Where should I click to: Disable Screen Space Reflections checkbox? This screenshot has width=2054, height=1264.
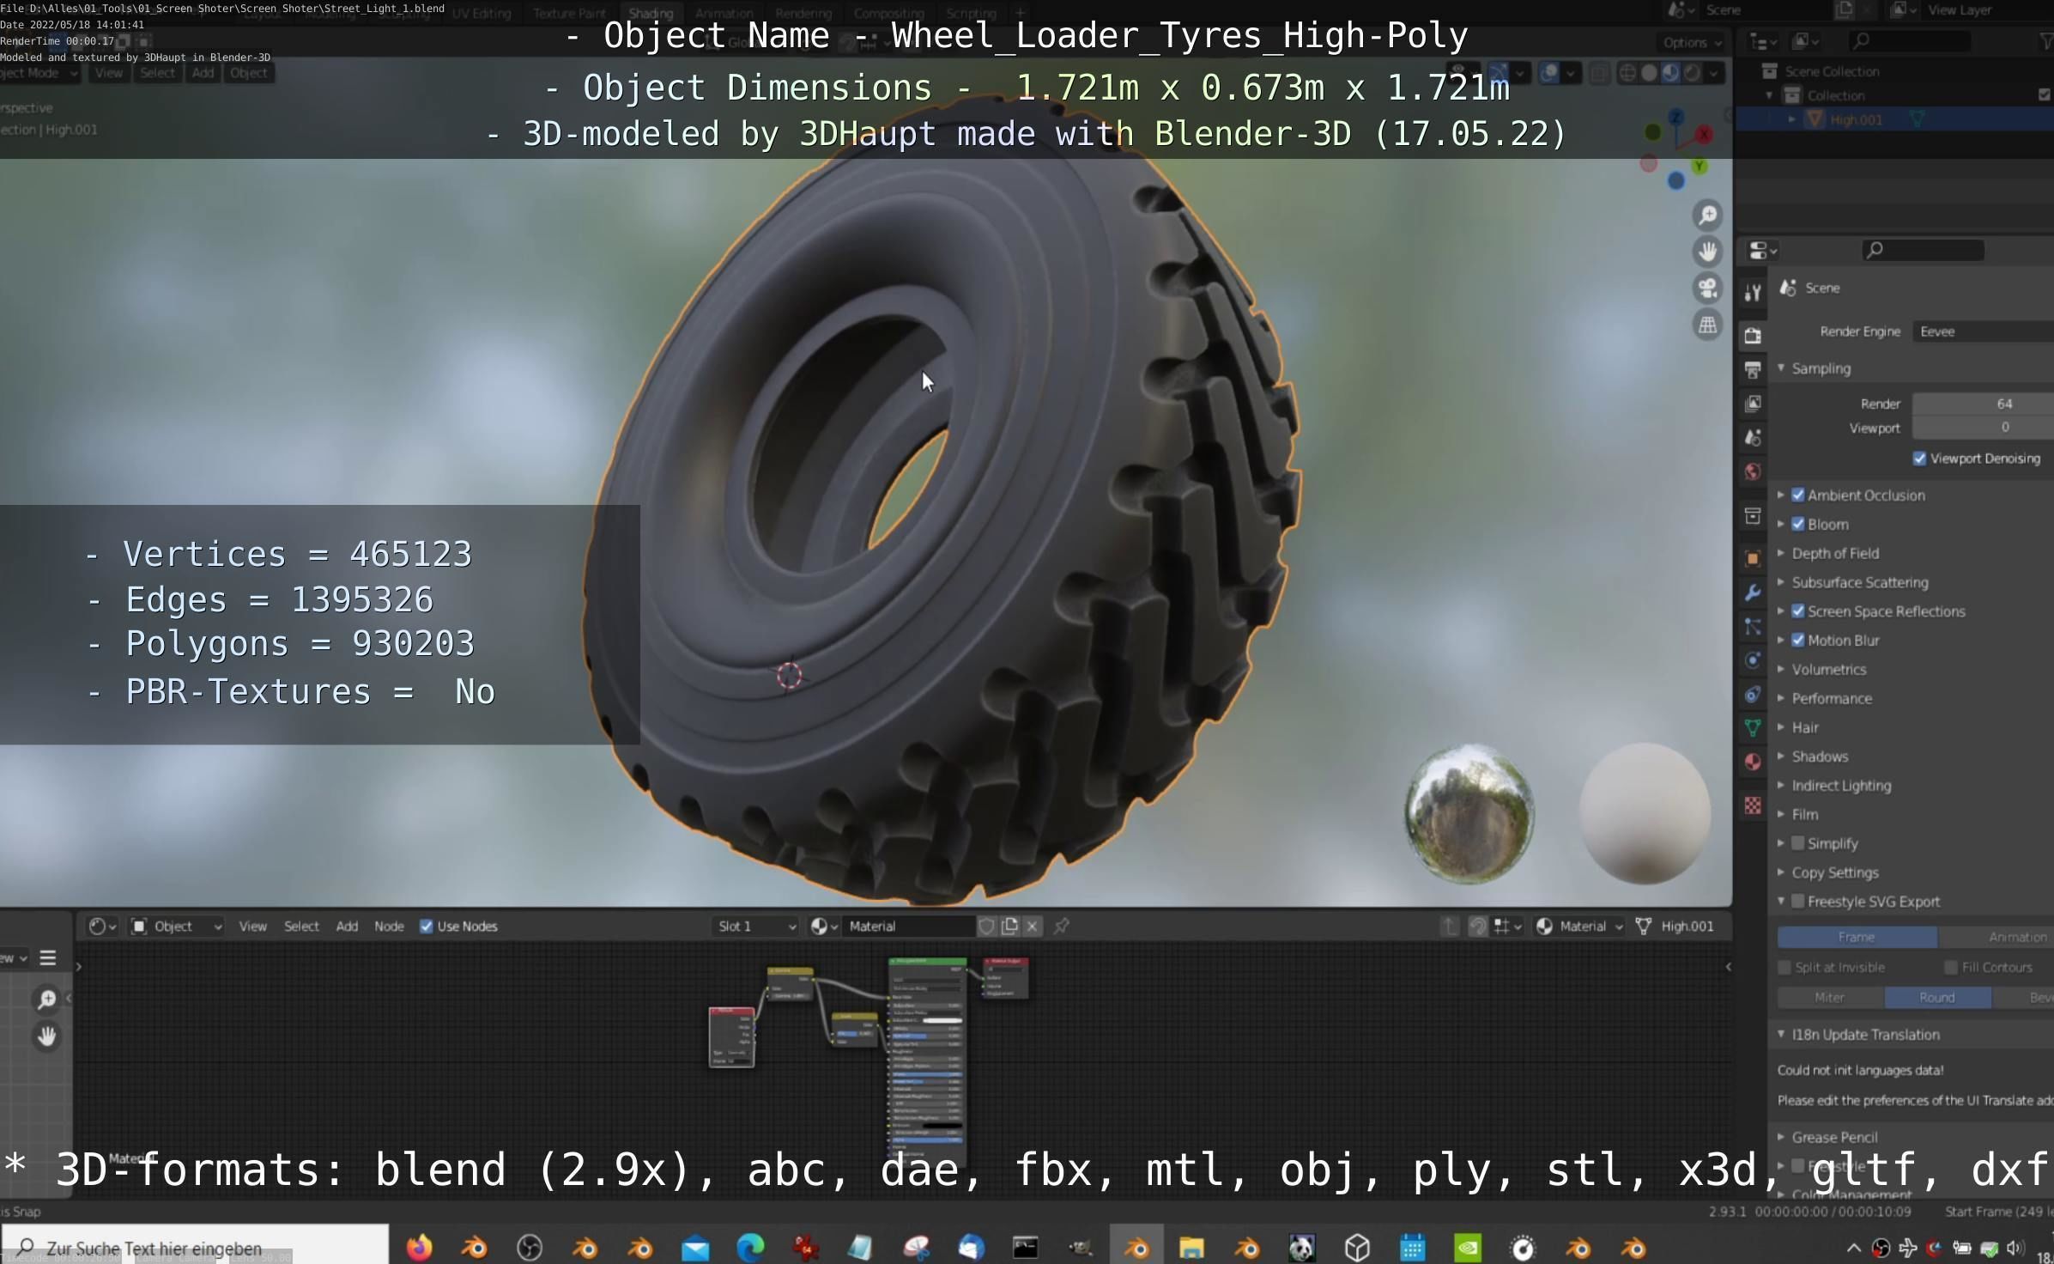pos(1798,611)
